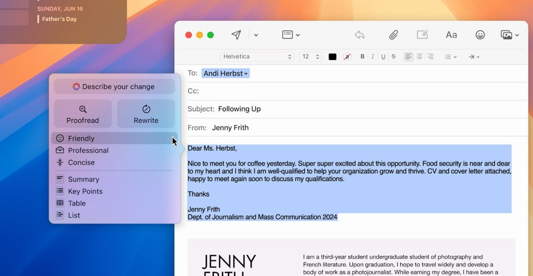533x276 pixels.
Task: Open the list style dropdown
Action: pos(450,57)
